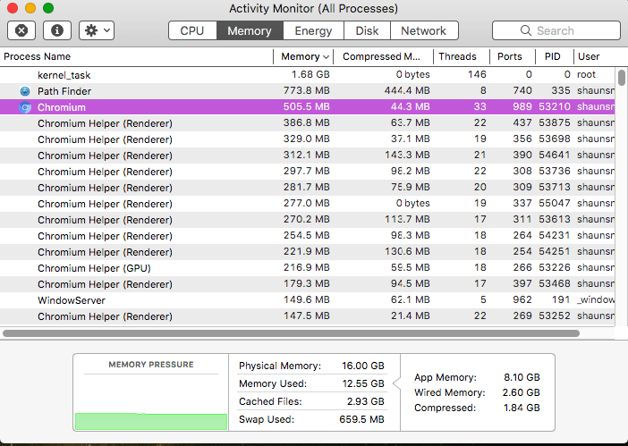628x446 pixels.
Task: Click the Wired Memory 2.60 GB value
Action: [x=521, y=392]
